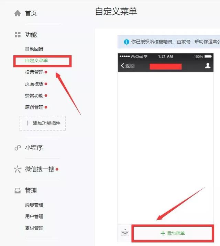Open 原创管理 menu item

34,107
